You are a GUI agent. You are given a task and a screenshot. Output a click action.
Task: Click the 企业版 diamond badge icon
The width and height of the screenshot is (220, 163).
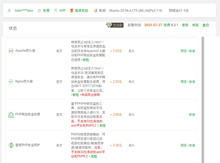coord(108,25)
